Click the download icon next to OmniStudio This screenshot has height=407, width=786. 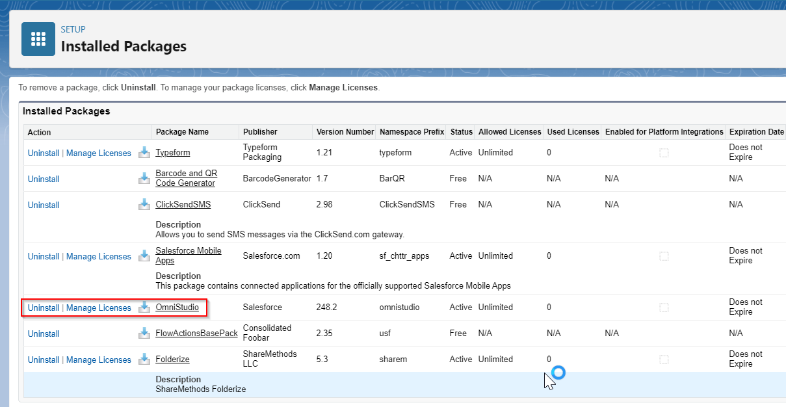coord(144,307)
